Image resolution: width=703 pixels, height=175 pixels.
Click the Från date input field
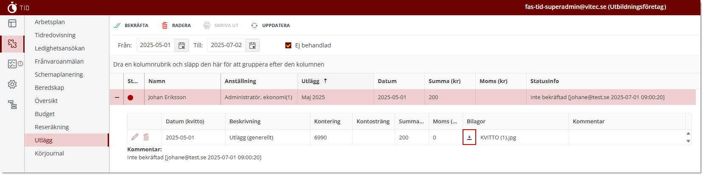point(155,45)
